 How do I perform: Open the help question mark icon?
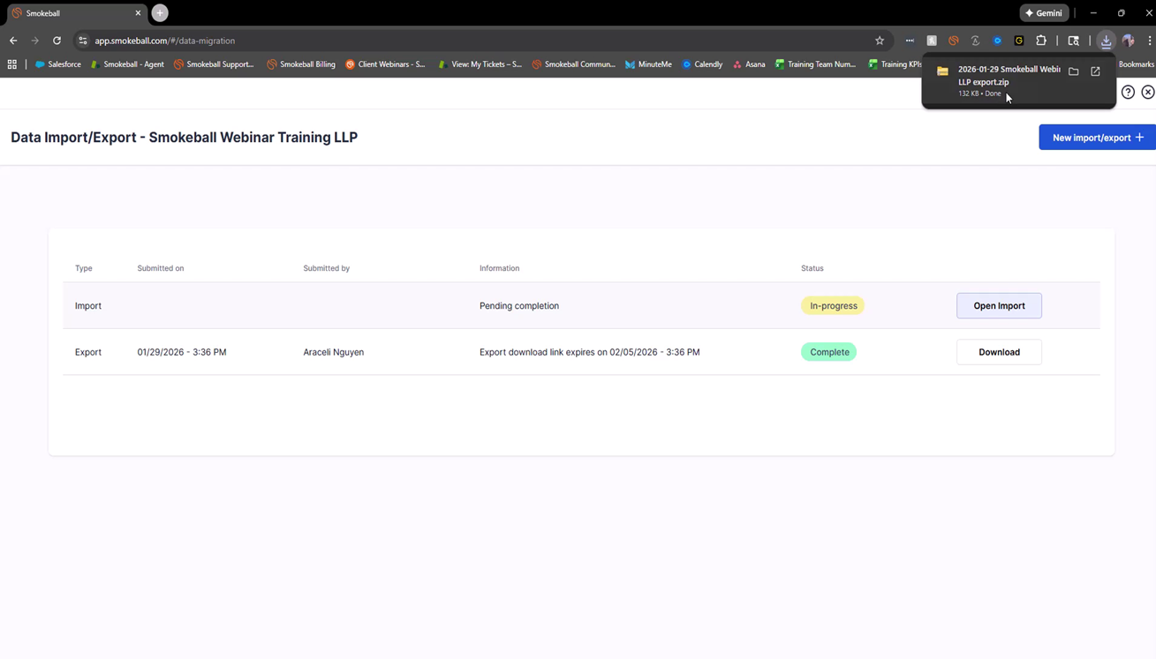[1128, 92]
